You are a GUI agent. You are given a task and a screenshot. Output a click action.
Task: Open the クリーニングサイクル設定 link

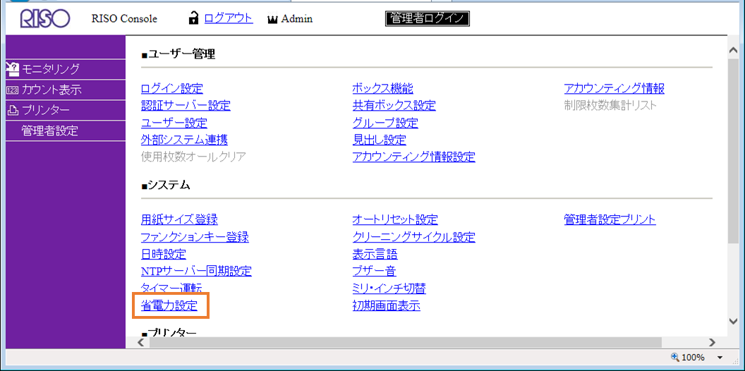(414, 236)
